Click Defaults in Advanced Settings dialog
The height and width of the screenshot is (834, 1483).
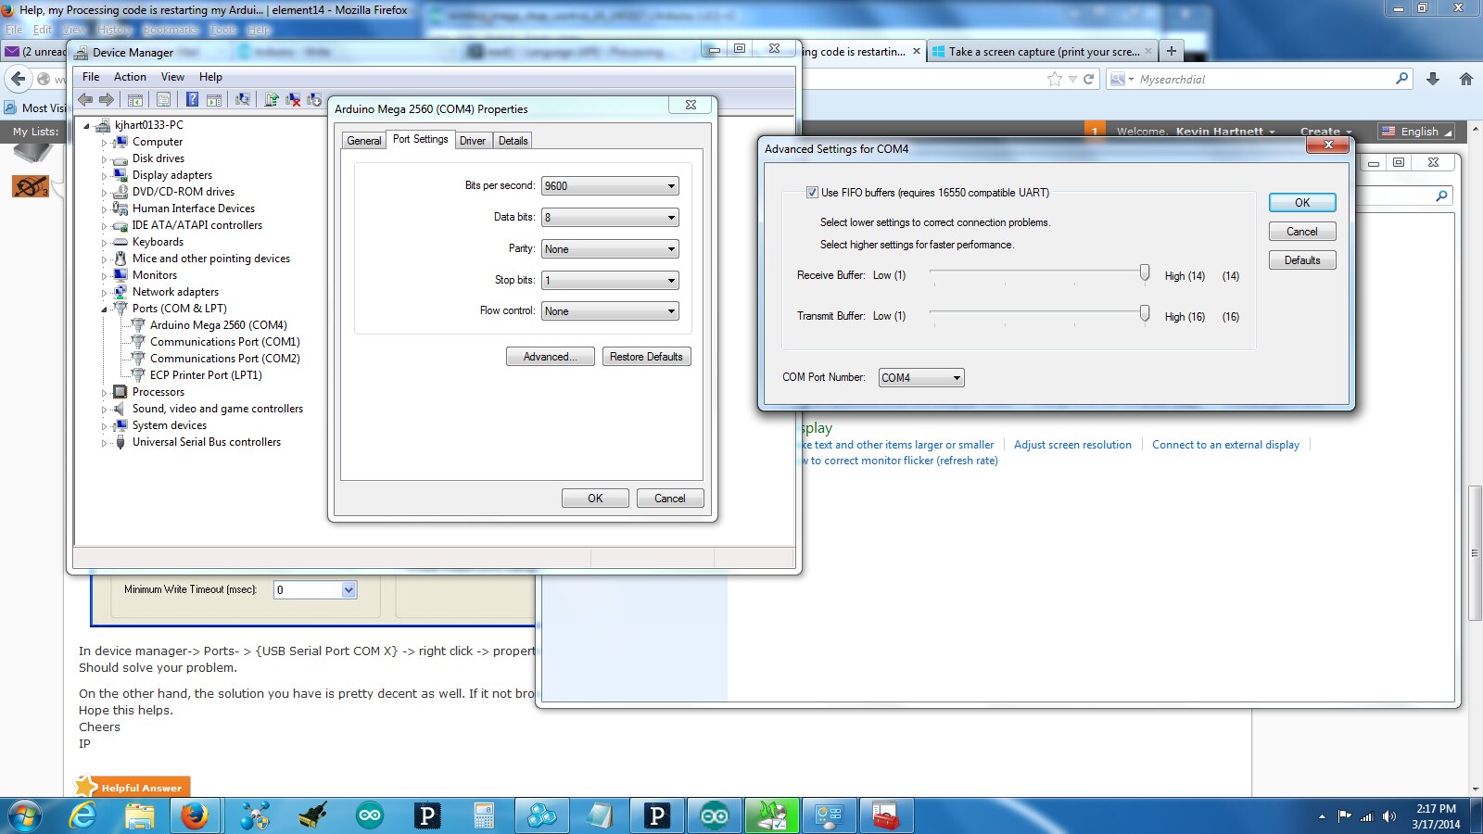click(1302, 260)
